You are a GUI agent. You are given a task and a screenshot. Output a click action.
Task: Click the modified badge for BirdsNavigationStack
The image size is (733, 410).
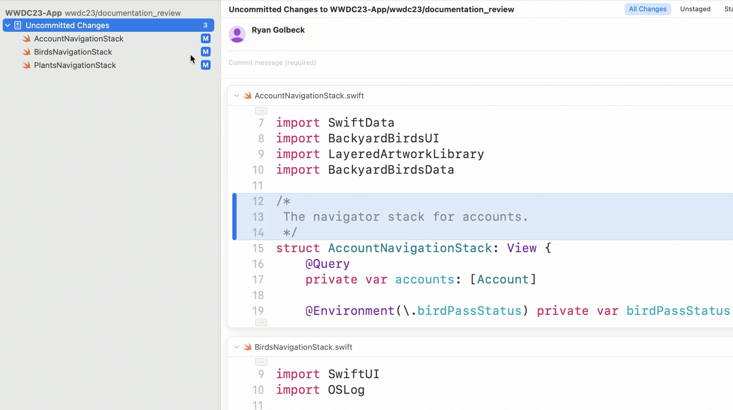206,52
